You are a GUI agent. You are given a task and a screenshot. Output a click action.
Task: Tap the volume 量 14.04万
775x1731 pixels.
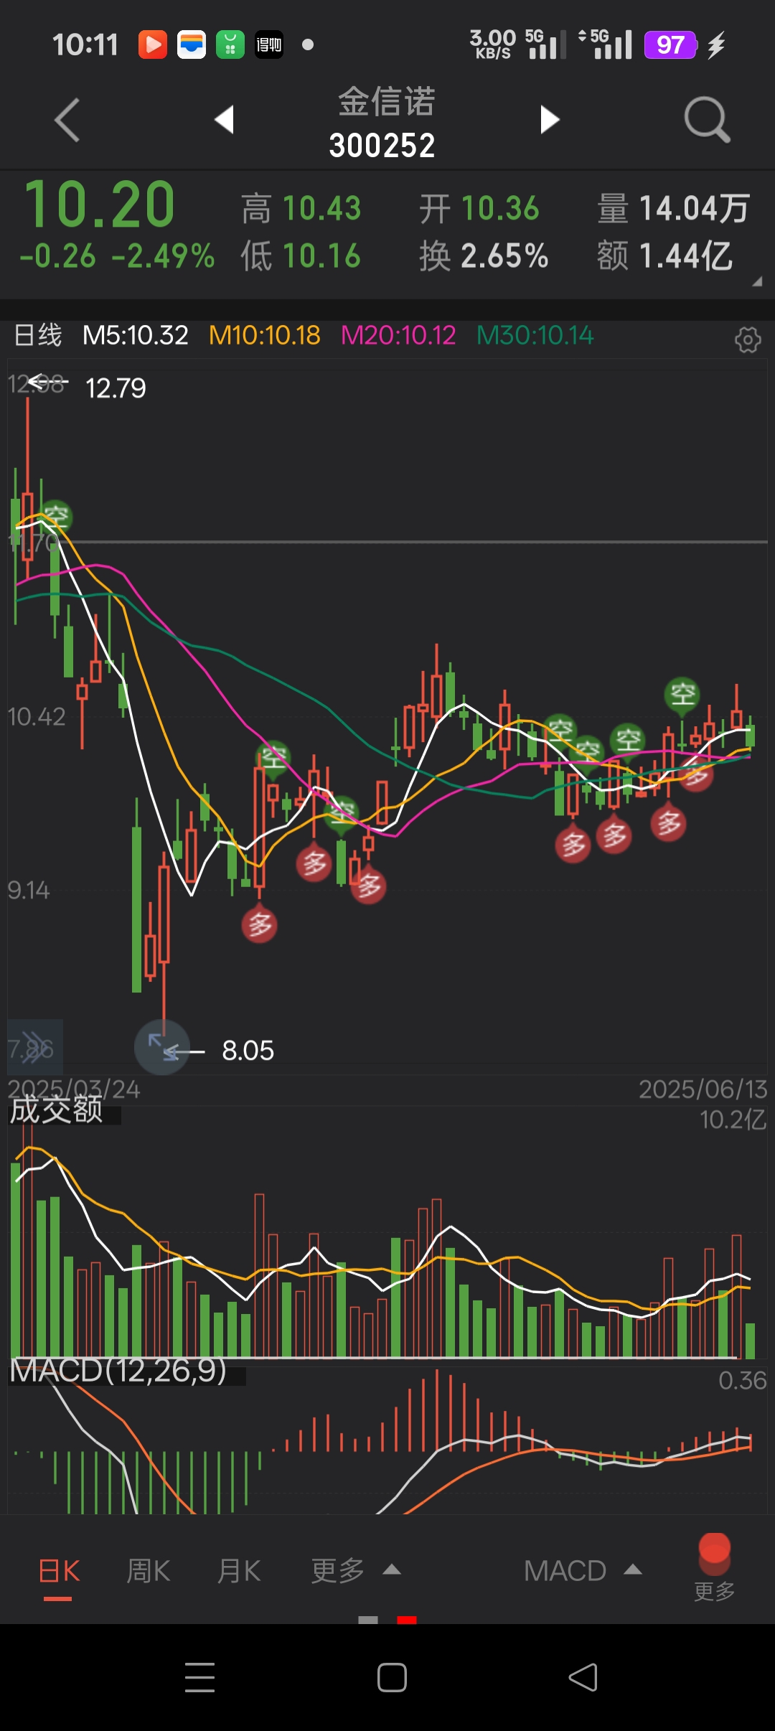coord(674,209)
